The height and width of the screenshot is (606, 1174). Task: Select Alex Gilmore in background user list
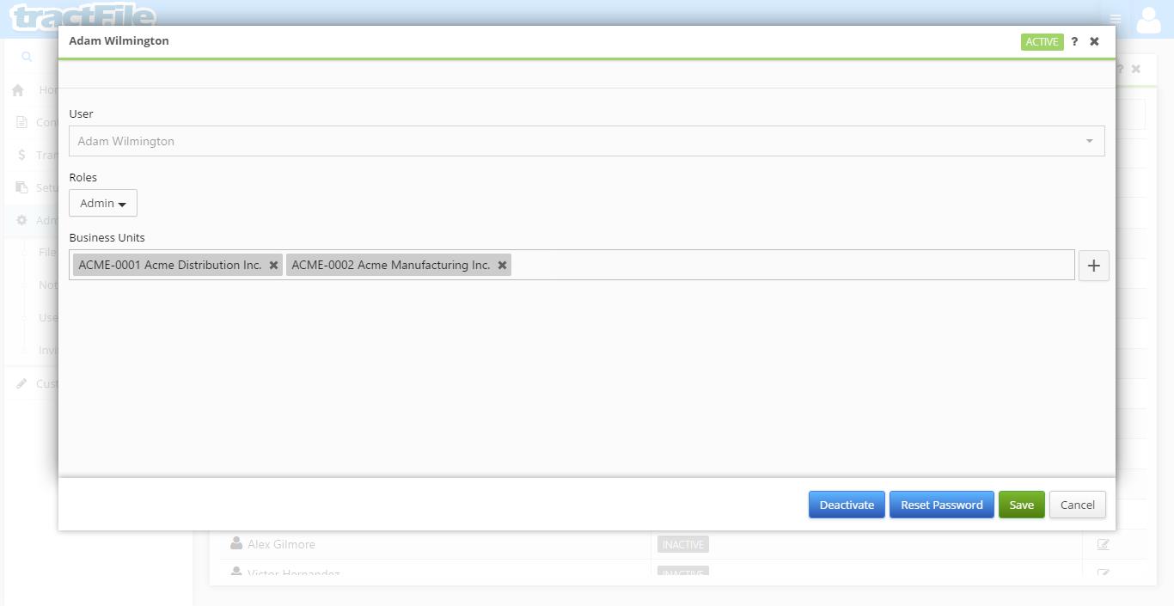click(x=281, y=544)
